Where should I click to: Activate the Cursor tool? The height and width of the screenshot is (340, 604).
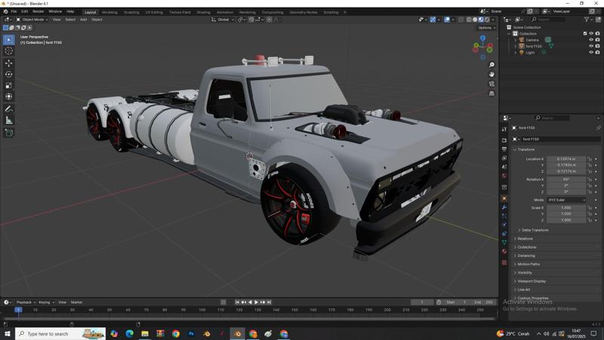pos(9,51)
